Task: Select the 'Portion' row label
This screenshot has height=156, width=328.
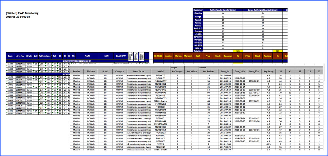Action: (x=198, y=31)
